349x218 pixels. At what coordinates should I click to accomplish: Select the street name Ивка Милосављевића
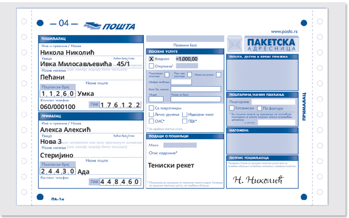pos(76,64)
